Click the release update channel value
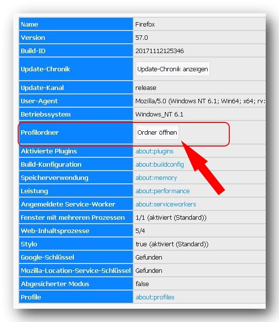Viewport: 279px width, 322px height. point(146,88)
